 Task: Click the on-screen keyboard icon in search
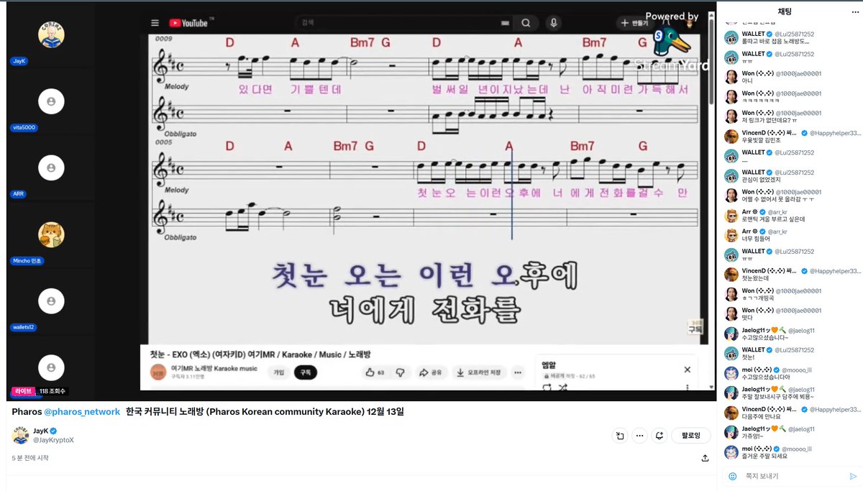pos(505,23)
